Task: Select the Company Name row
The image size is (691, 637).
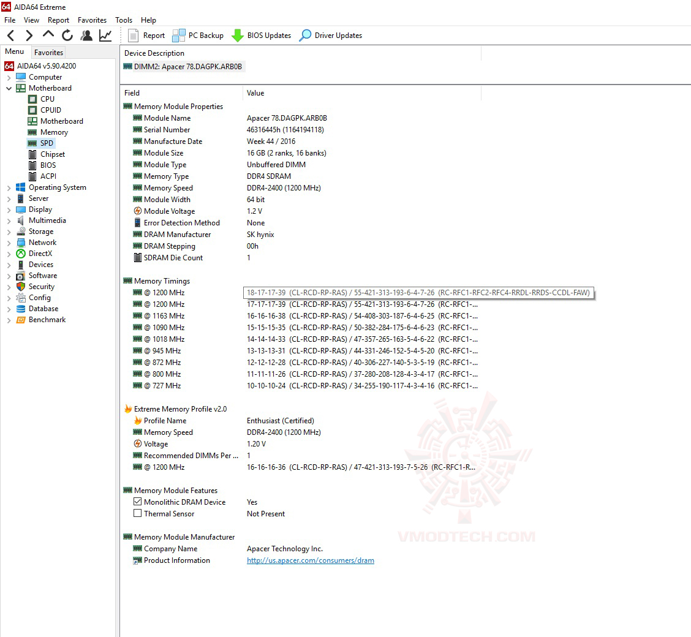Action: [300, 548]
